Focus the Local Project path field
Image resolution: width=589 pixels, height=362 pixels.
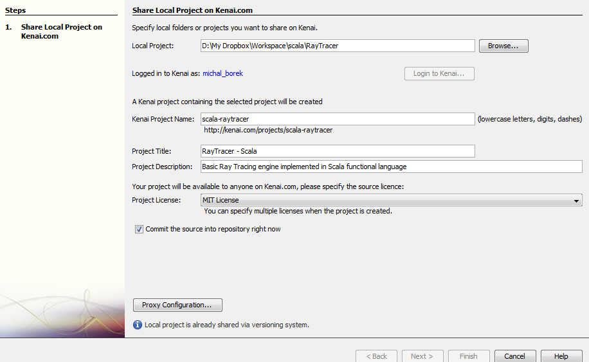click(337, 46)
